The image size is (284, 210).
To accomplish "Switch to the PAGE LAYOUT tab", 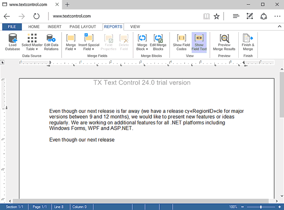I will click(83, 27).
